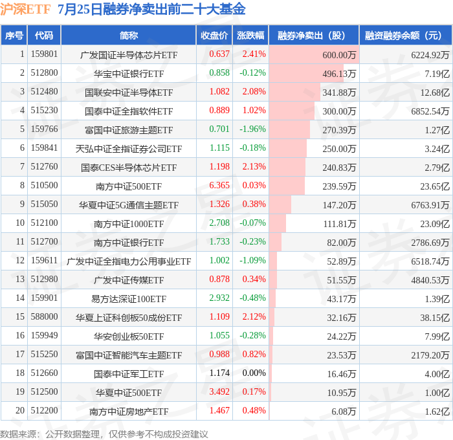This screenshot has height=440, width=453.
Task: Select 华宝中证银行ETF row name
Action: pos(129,73)
